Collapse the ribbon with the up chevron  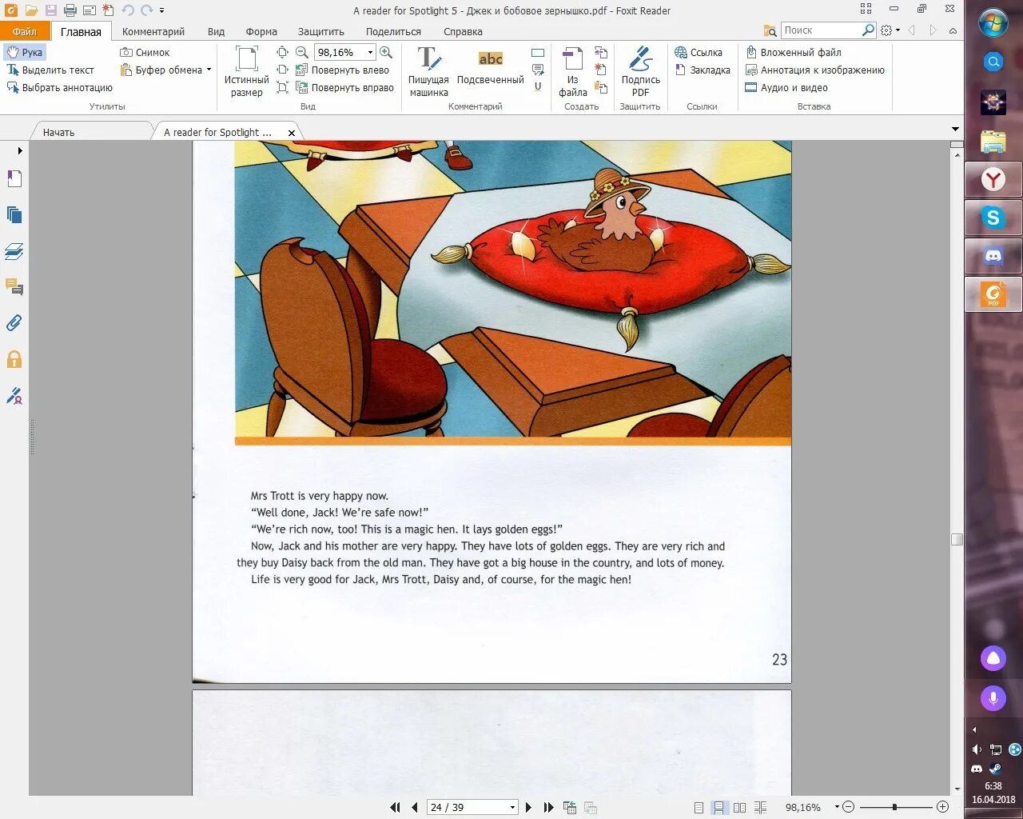coord(953,30)
